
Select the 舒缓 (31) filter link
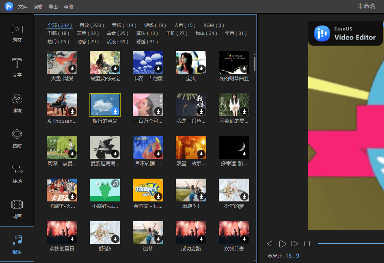pos(147,42)
